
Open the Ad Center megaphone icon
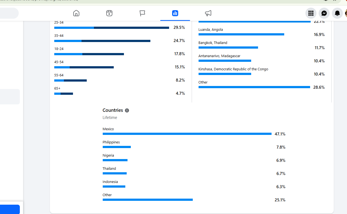pos(208,13)
